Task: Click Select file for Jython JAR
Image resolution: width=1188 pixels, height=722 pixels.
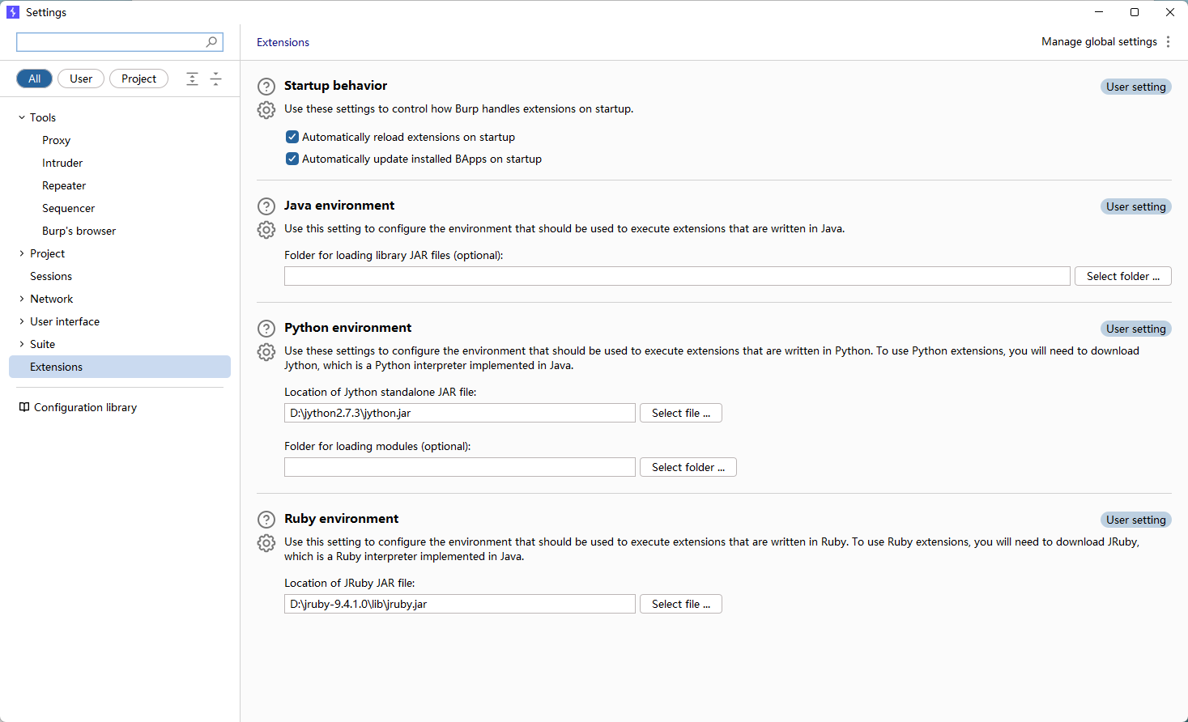Action: coord(680,413)
